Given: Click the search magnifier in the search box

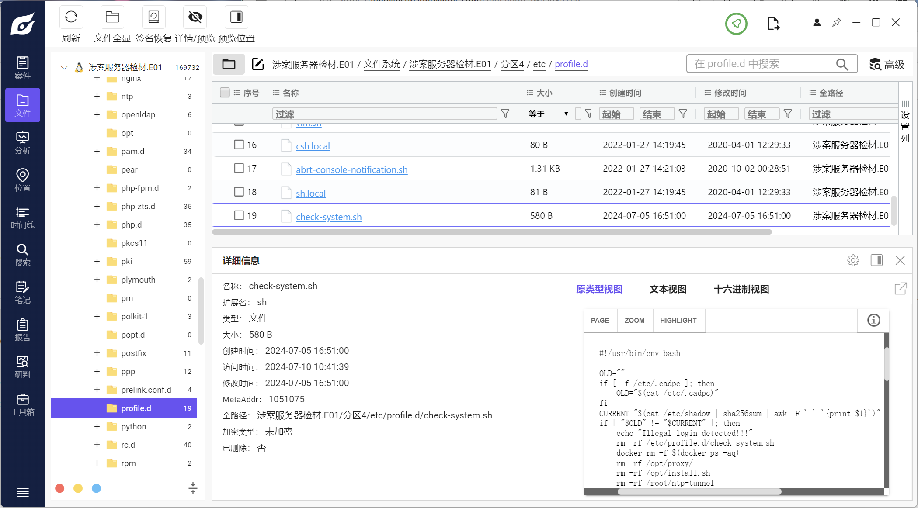Looking at the screenshot, I should (842, 64).
